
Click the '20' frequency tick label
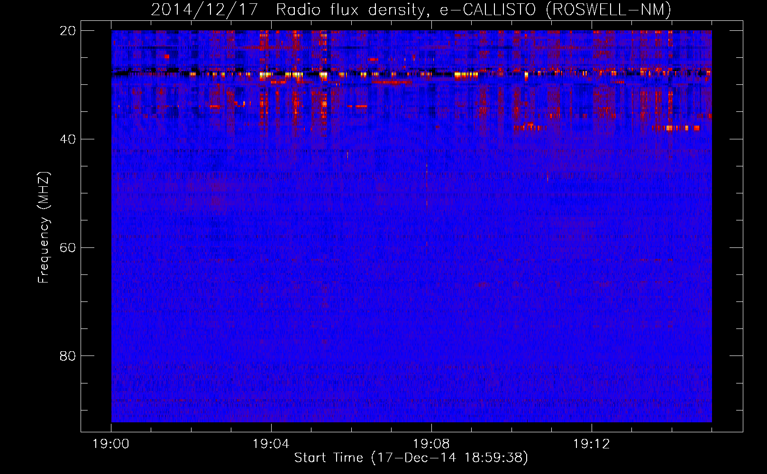pyautogui.click(x=68, y=31)
